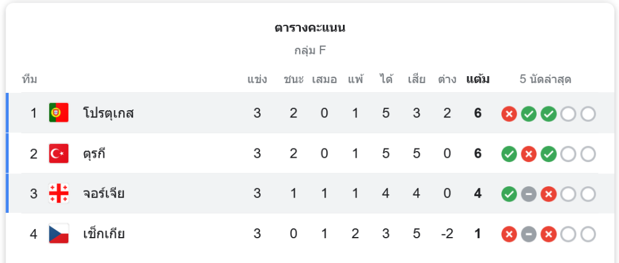
Task: Click the แข่ง matches played column header
Action: click(x=257, y=79)
